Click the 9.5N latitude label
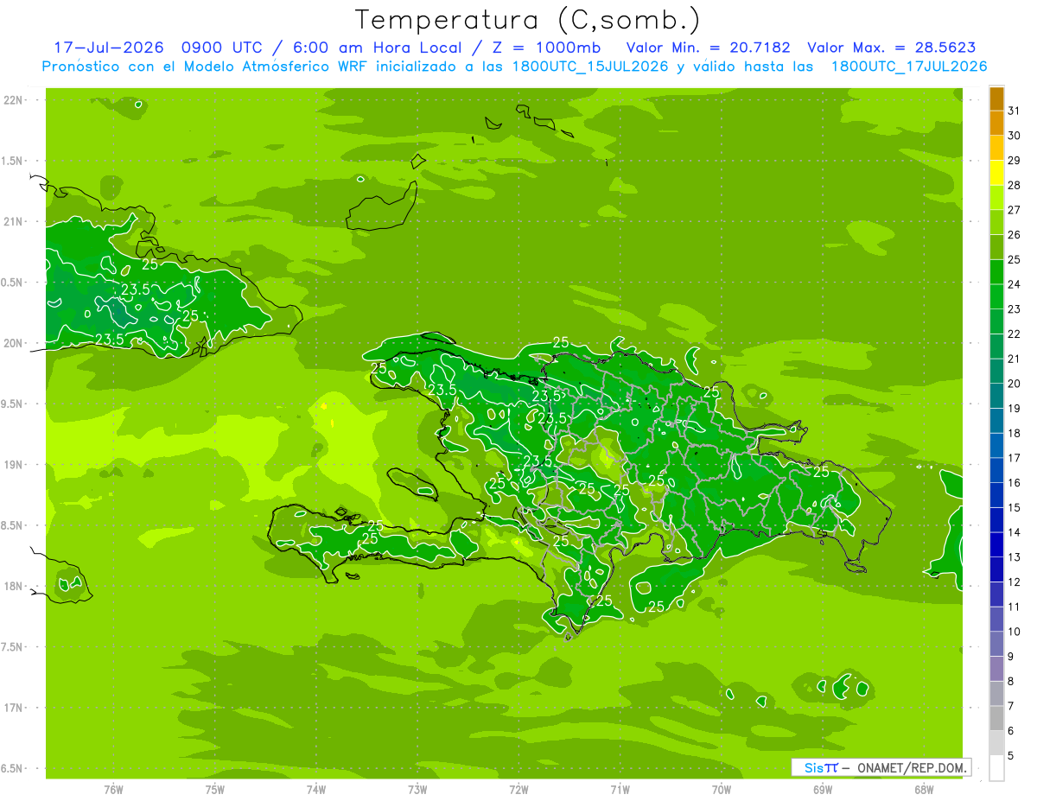This screenshot has width=1037, height=801. pyautogui.click(x=13, y=404)
